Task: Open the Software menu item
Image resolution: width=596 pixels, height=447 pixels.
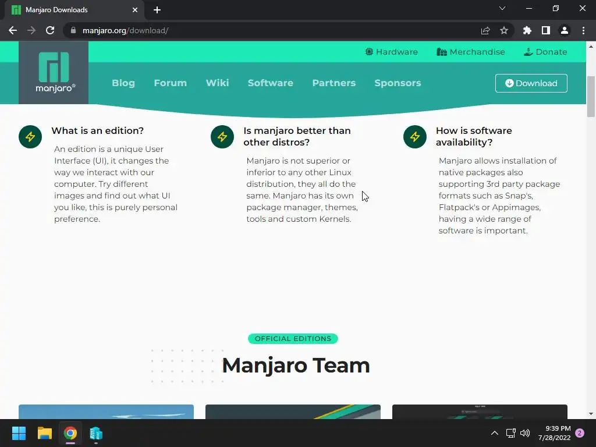Action: pos(271,83)
